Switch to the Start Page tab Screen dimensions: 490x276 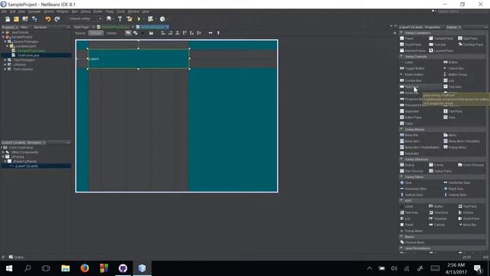pyautogui.click(x=81, y=28)
